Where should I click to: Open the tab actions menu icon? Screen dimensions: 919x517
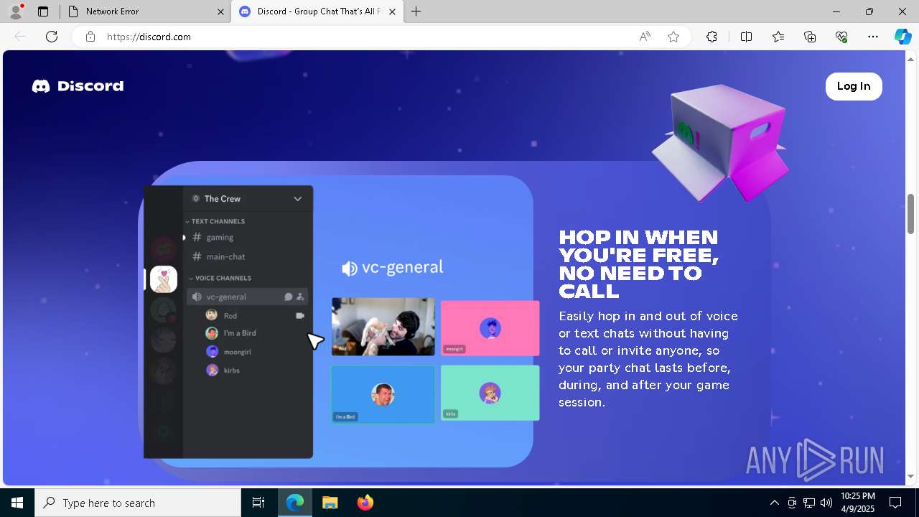[x=43, y=11]
